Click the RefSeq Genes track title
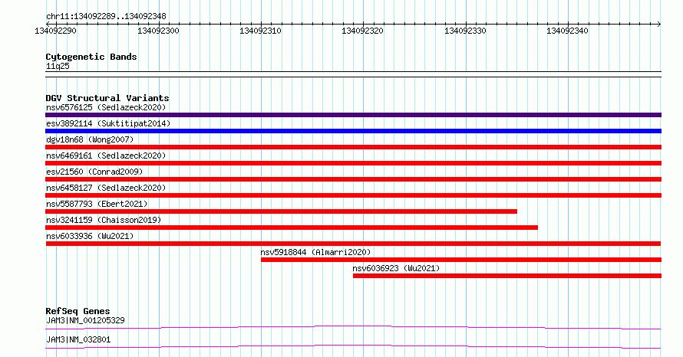The height and width of the screenshot is (357, 683). click(x=78, y=311)
